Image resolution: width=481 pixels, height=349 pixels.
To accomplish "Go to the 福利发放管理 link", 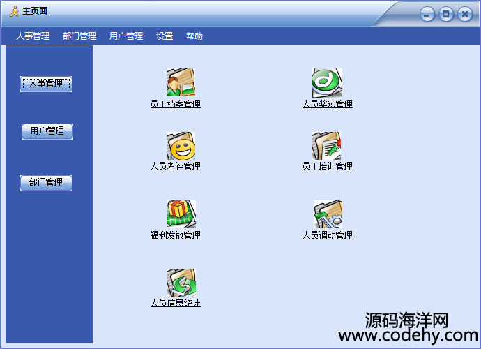I will tap(176, 235).
